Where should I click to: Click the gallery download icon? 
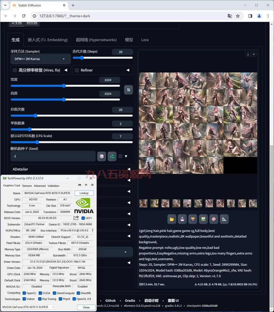point(248,54)
